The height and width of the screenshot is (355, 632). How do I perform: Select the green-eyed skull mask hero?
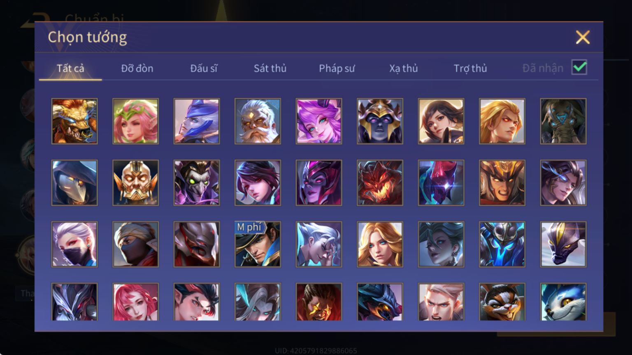197,183
